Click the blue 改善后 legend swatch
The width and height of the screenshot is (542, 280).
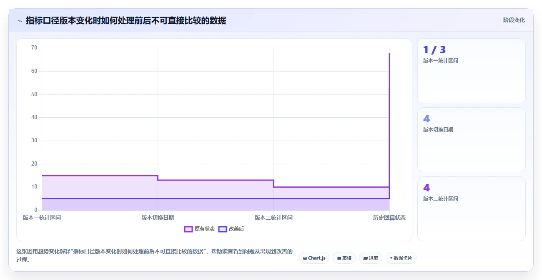tap(223, 229)
